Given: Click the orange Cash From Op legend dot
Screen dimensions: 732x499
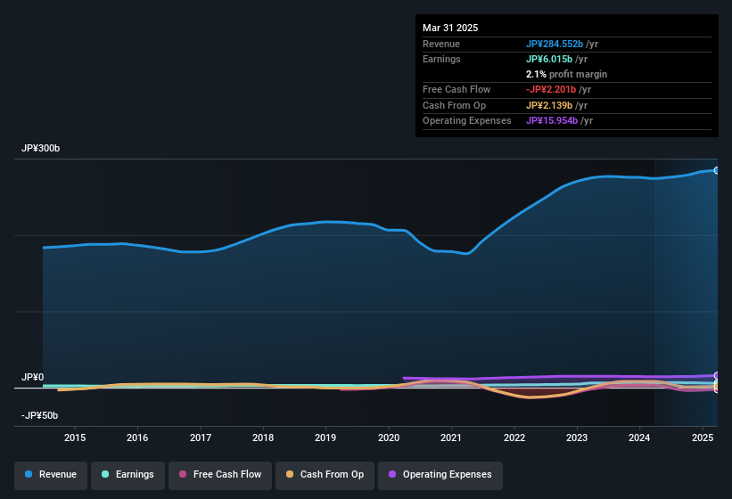Looking at the screenshot, I should click(290, 474).
